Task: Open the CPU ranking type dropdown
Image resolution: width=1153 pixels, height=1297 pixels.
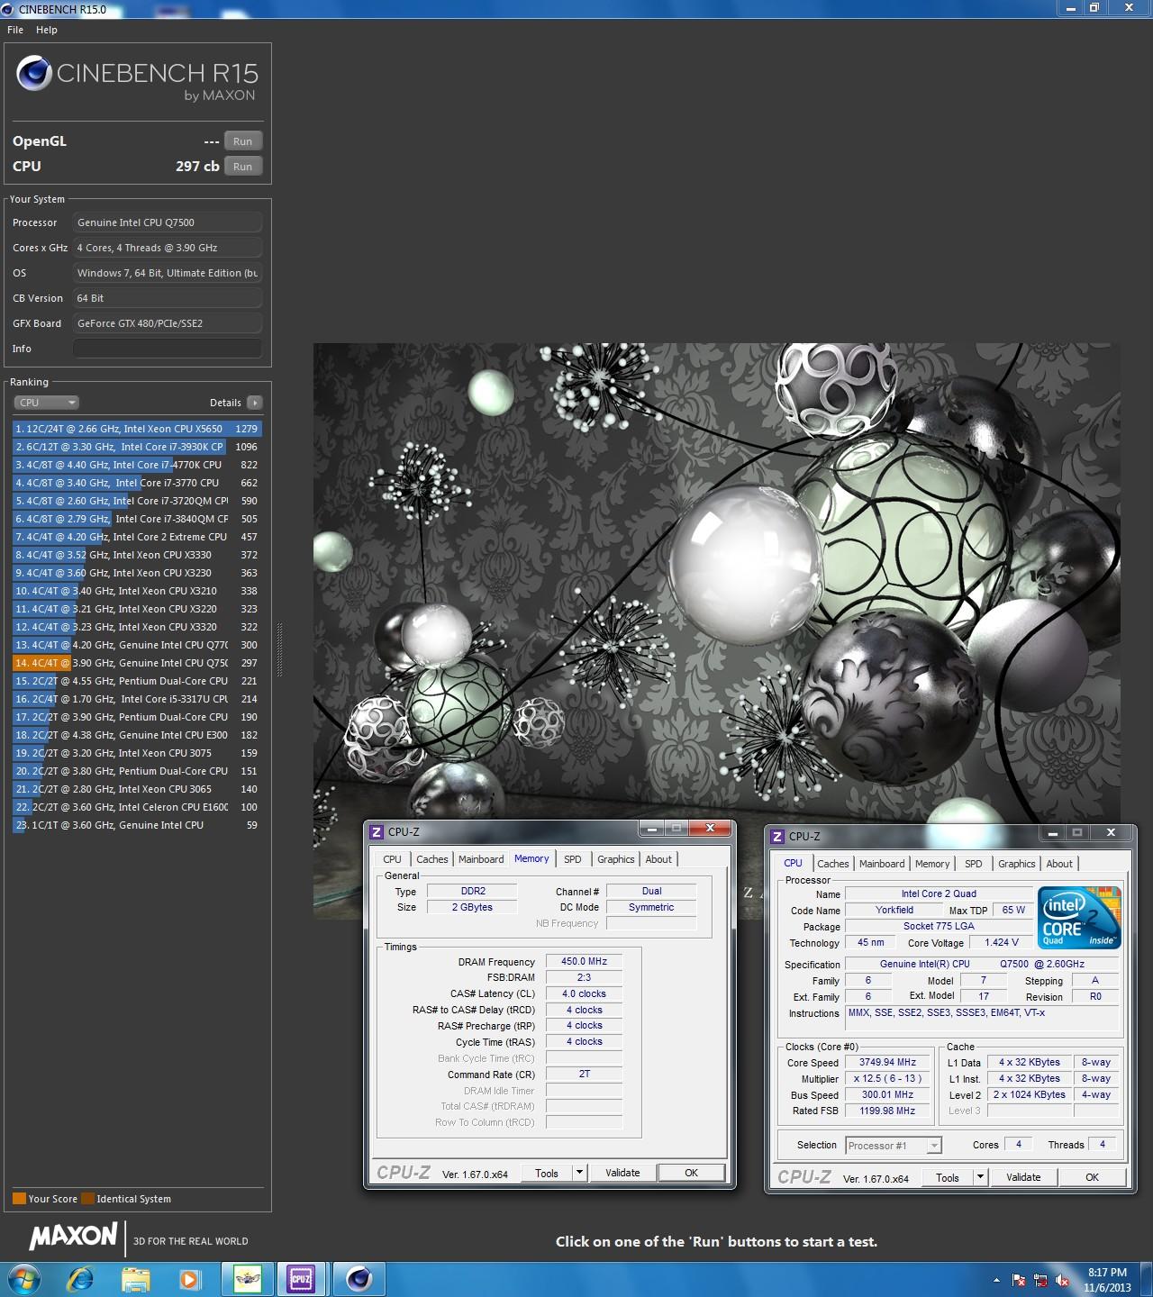Action: 47,403
